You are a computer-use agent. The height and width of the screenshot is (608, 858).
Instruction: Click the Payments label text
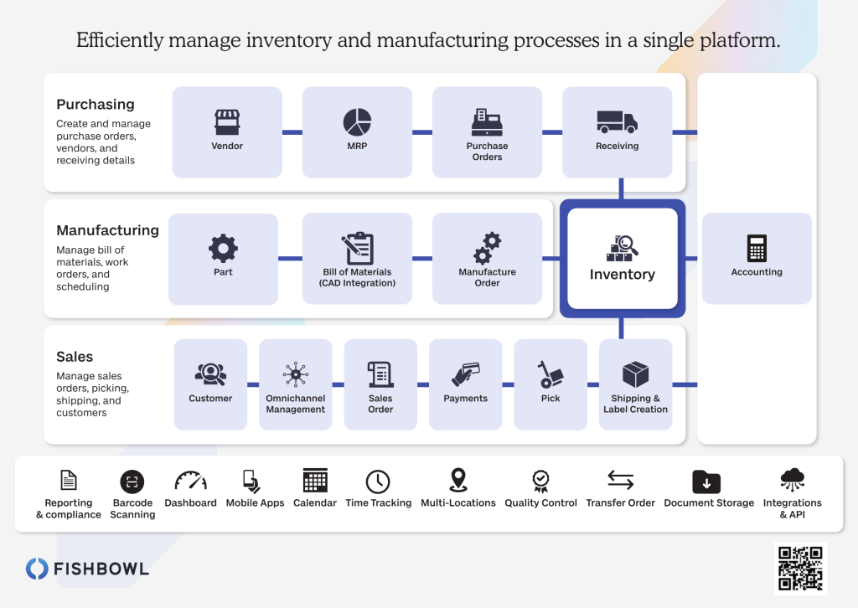(466, 399)
